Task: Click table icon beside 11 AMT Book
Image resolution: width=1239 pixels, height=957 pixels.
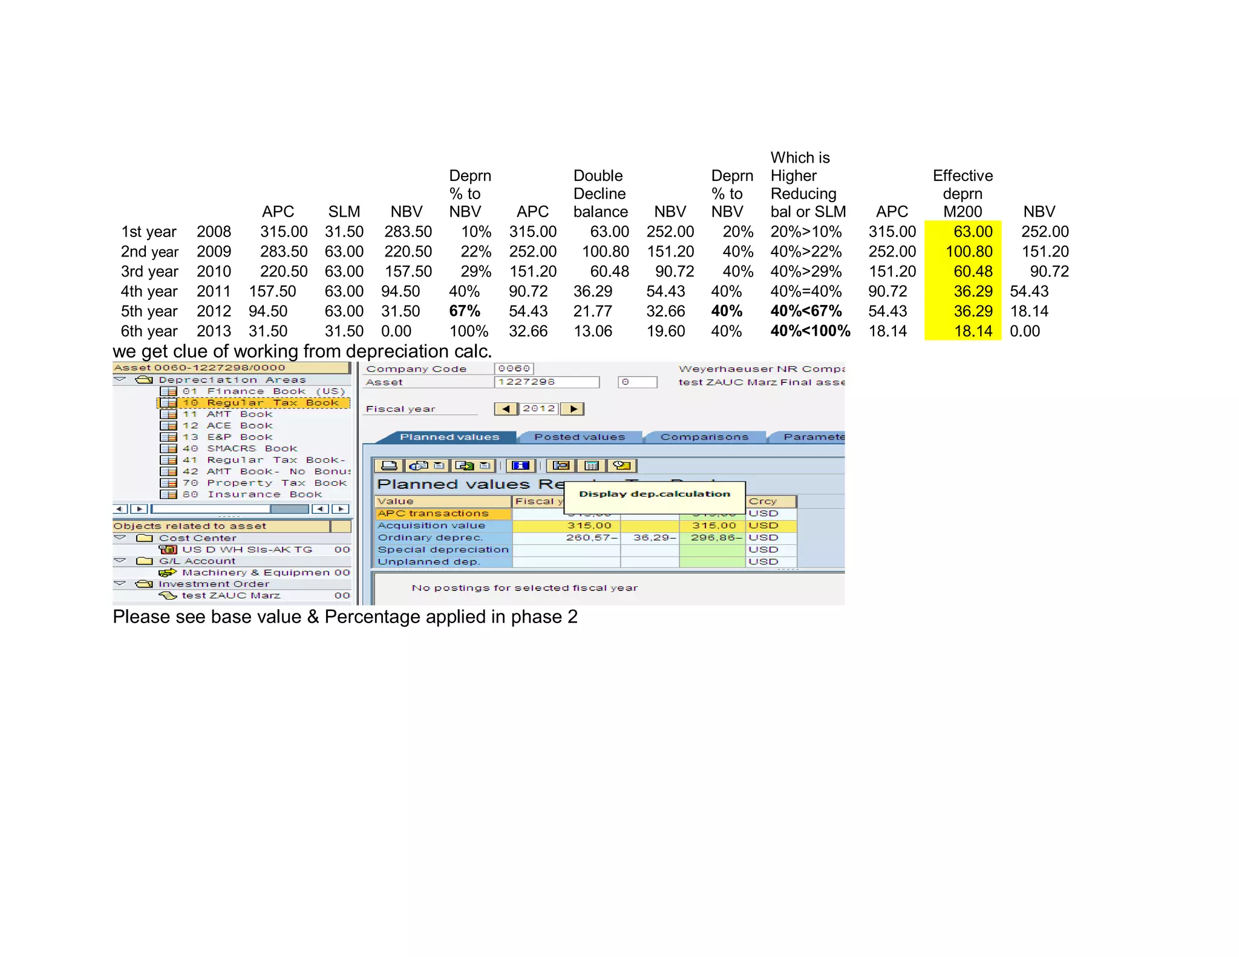Action: 169,414
